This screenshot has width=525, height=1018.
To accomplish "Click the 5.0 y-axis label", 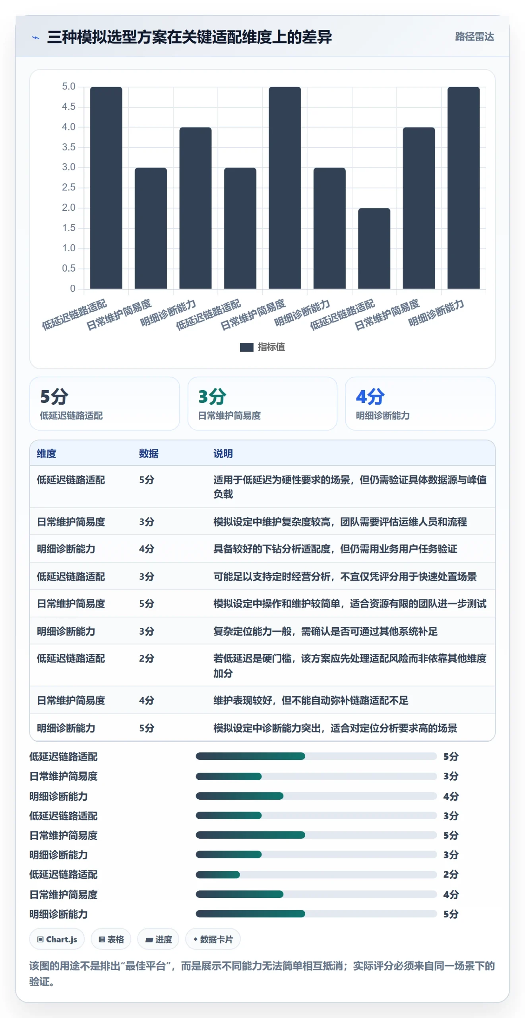I will click(68, 86).
